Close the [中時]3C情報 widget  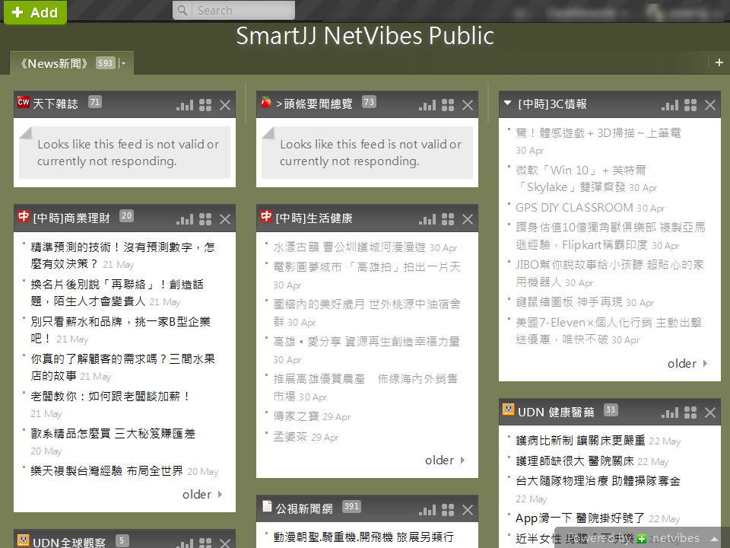click(710, 105)
